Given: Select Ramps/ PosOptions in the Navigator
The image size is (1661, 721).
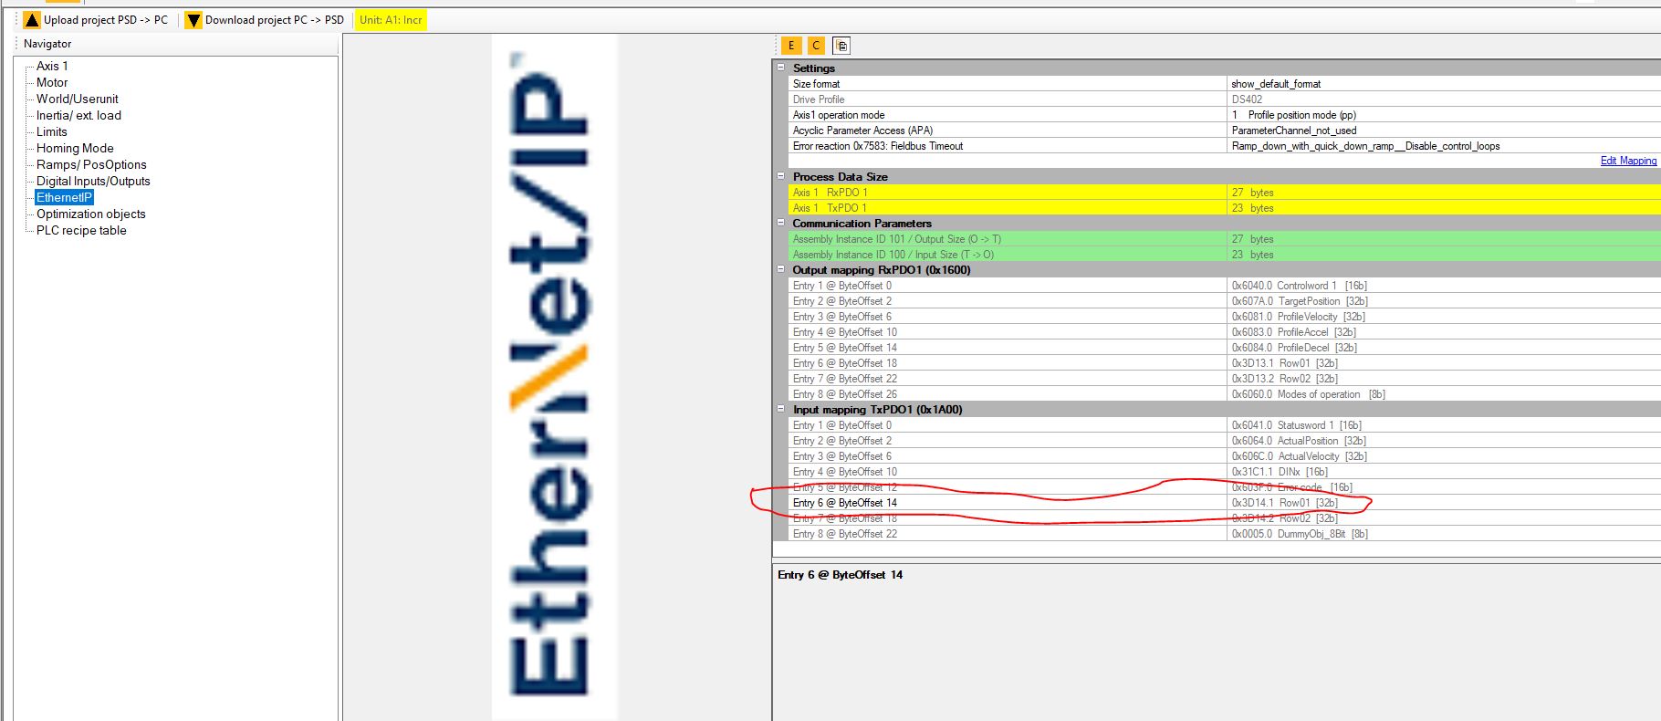Looking at the screenshot, I should tap(91, 164).
